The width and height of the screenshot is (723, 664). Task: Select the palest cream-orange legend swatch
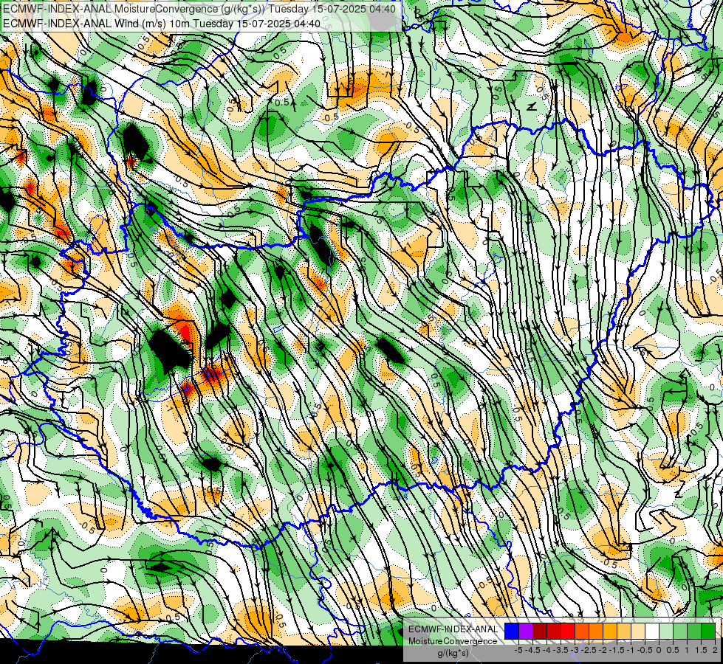point(638,631)
